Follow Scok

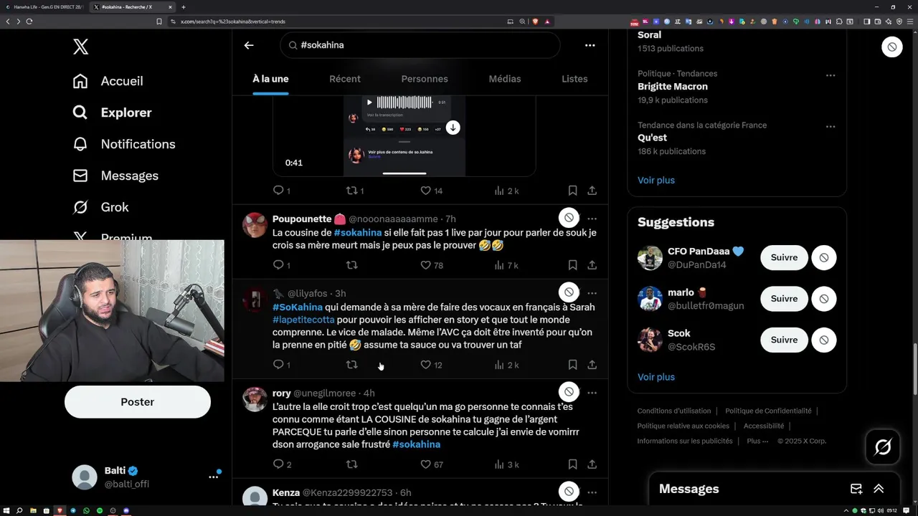[x=784, y=340]
